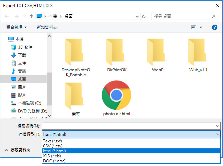The image size is (223, 166).
Task: Open the recent pages history arrow
Action: (24, 16)
